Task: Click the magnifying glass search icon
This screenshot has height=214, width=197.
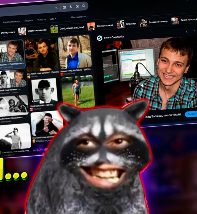Action: pyautogui.click(x=84, y=6)
